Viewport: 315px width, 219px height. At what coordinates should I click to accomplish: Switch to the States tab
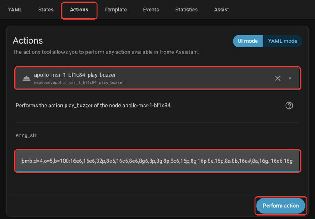[x=46, y=9]
